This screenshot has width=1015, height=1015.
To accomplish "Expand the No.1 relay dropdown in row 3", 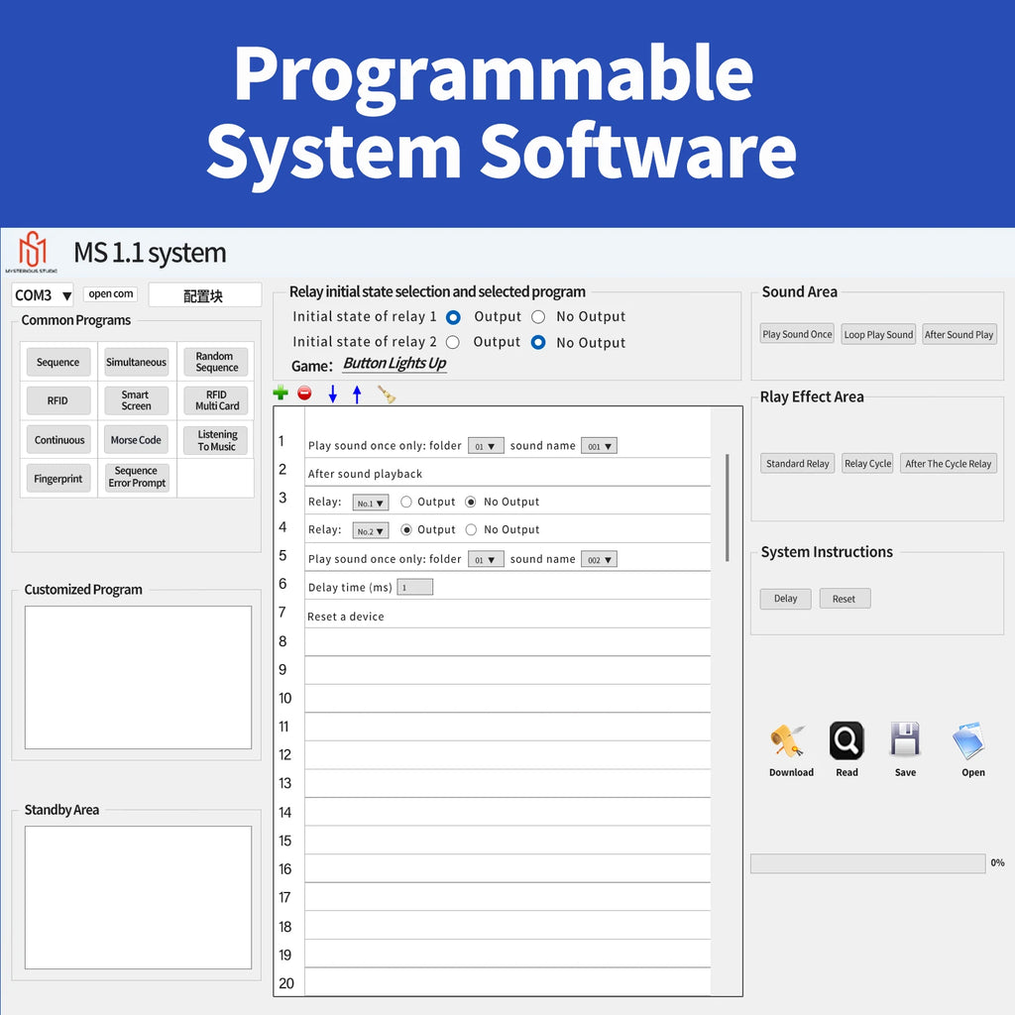I will tap(371, 503).
